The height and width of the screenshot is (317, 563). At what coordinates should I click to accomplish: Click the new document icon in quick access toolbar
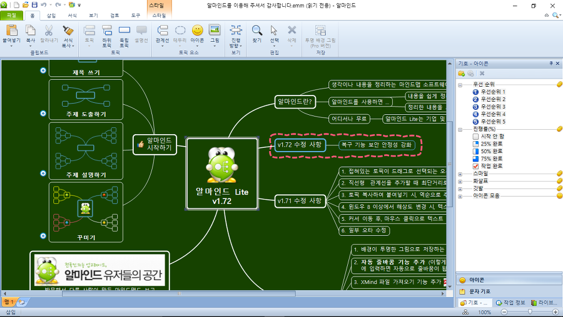tap(16, 5)
